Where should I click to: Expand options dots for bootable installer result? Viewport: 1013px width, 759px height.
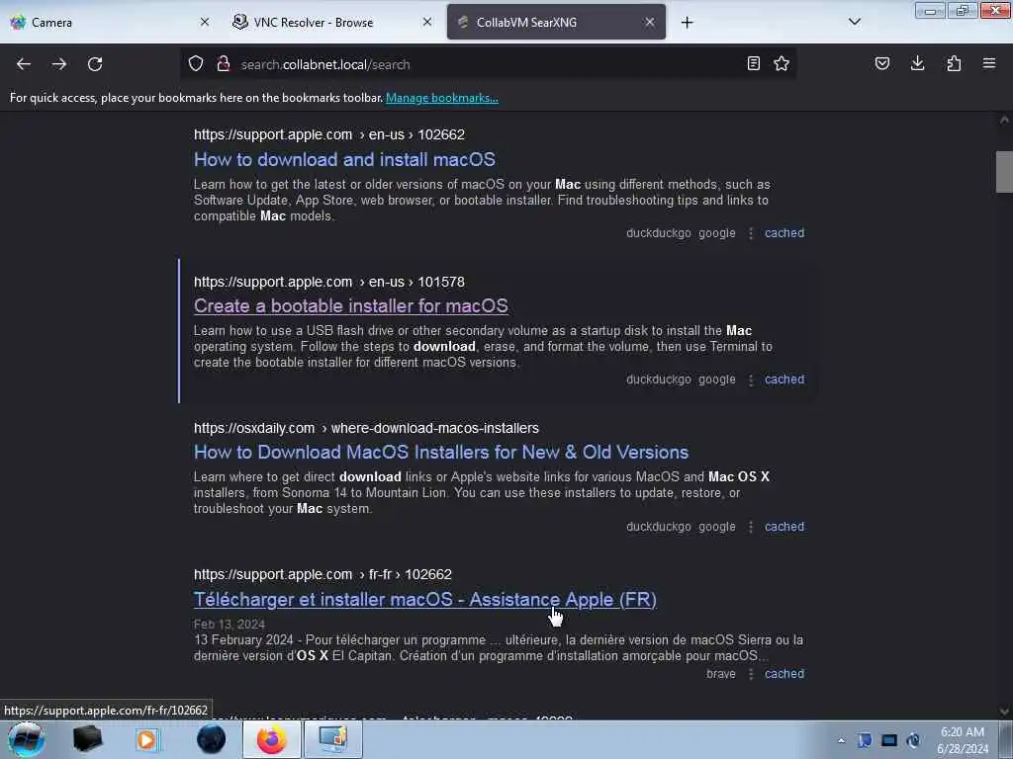pos(751,380)
